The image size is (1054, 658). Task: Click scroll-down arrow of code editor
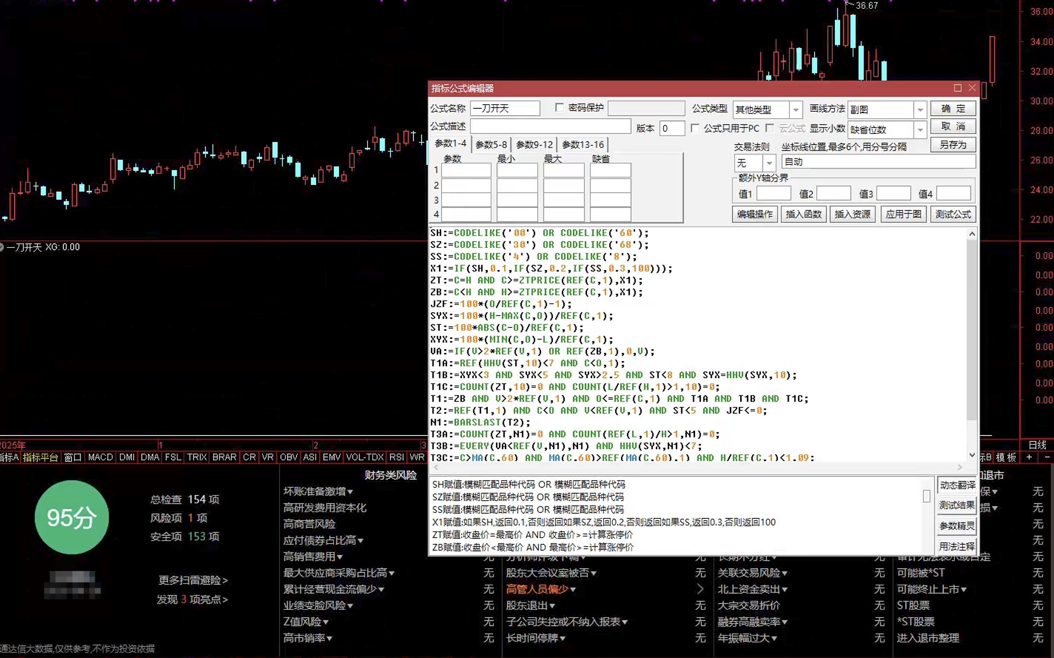(972, 455)
